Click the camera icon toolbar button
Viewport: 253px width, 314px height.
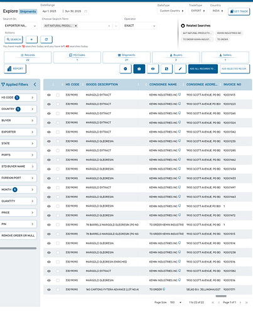click(x=139, y=69)
